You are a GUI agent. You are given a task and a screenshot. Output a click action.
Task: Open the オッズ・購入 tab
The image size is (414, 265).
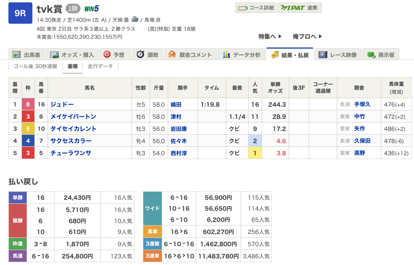(x=72, y=55)
